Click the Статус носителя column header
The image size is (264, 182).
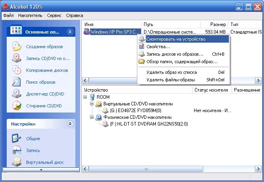click(x=212, y=90)
